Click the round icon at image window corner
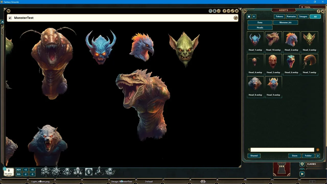Screen dimensions: 327x184 pos(8,11)
